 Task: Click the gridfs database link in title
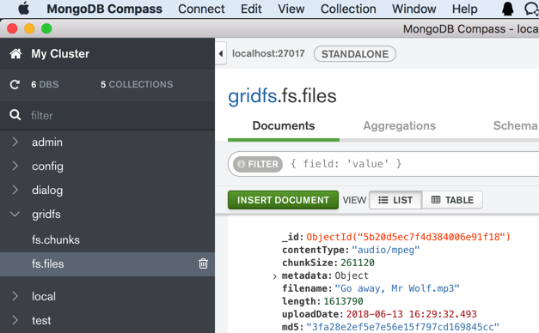(x=253, y=96)
